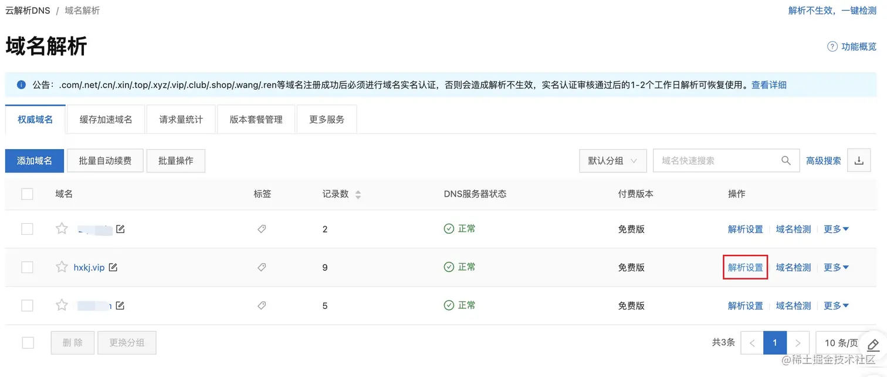Click the download/export icon beside 高级搜索
This screenshot has width=887, height=377.
tap(859, 160)
